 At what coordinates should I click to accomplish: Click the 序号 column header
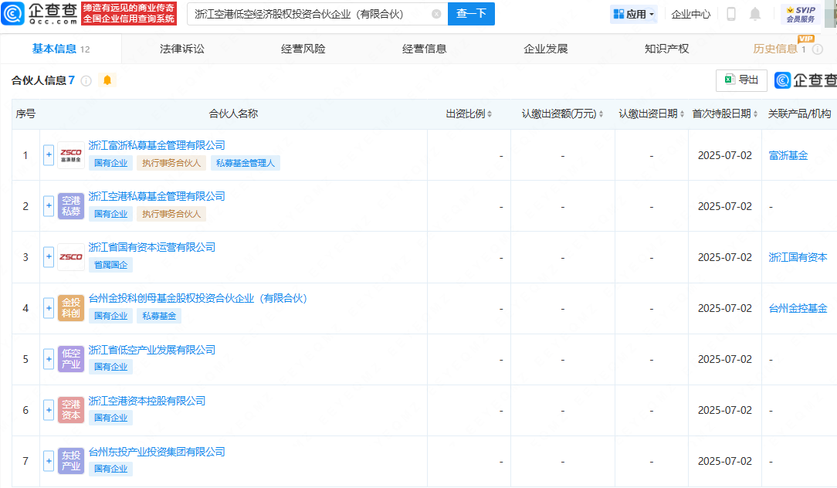tap(25, 114)
